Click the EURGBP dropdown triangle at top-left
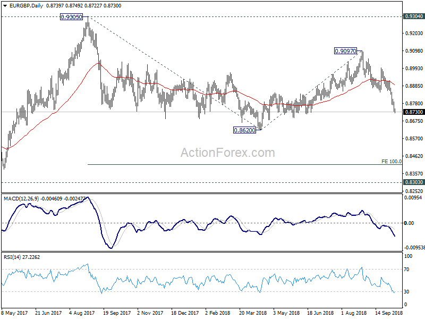 pyautogui.click(x=5, y=6)
